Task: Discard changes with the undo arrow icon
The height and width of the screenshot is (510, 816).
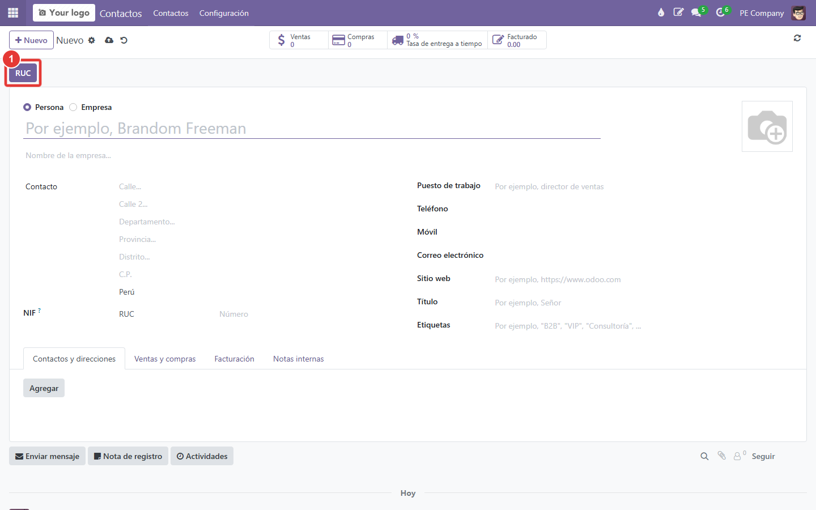Action: coord(124,40)
